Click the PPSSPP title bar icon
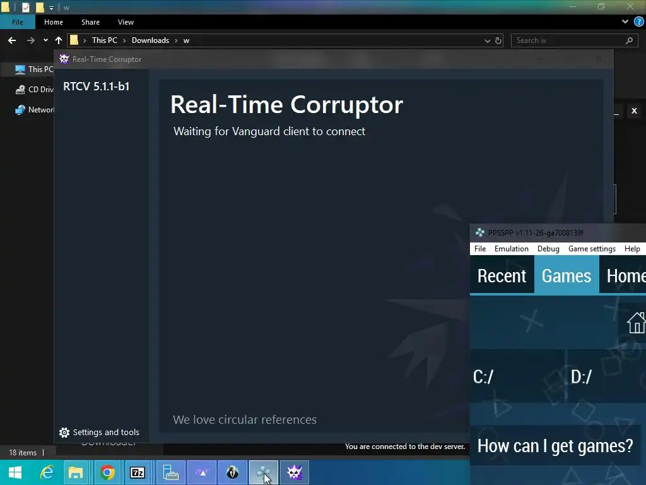The height and width of the screenshot is (485, 646). pyautogui.click(x=480, y=232)
